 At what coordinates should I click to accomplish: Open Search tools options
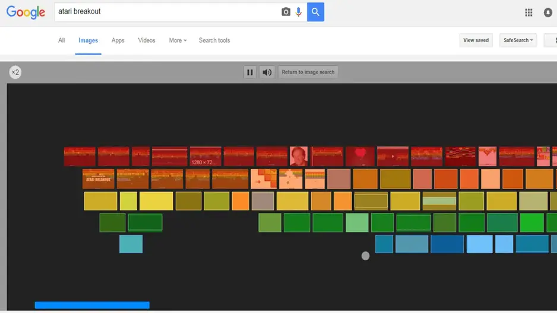tap(214, 40)
